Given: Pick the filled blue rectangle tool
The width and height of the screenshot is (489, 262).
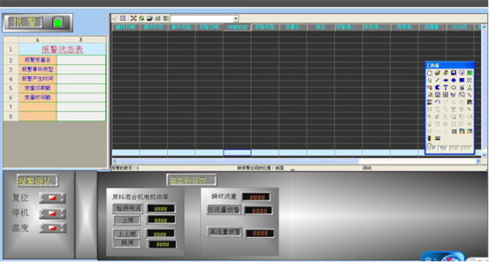Looking at the screenshot, I should coord(462,80).
